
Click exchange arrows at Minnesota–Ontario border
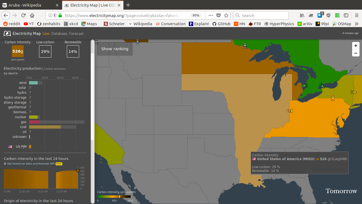[x=245, y=46]
